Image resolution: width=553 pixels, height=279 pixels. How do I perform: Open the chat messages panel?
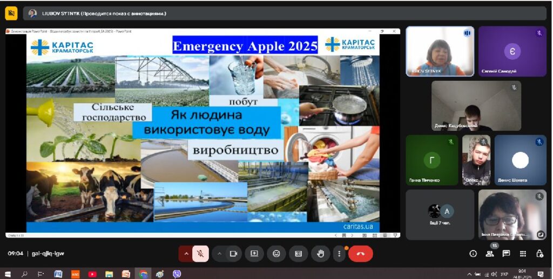[x=506, y=254]
